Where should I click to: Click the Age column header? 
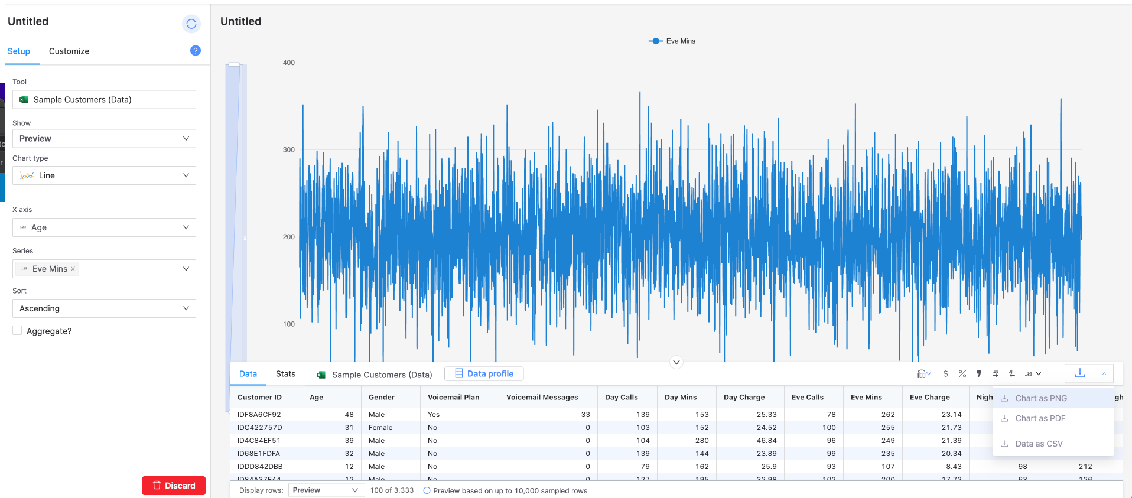tap(331, 397)
